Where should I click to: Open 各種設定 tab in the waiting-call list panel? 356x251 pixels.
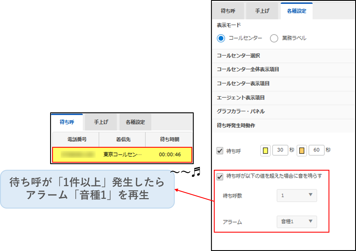pyautogui.click(x=135, y=122)
